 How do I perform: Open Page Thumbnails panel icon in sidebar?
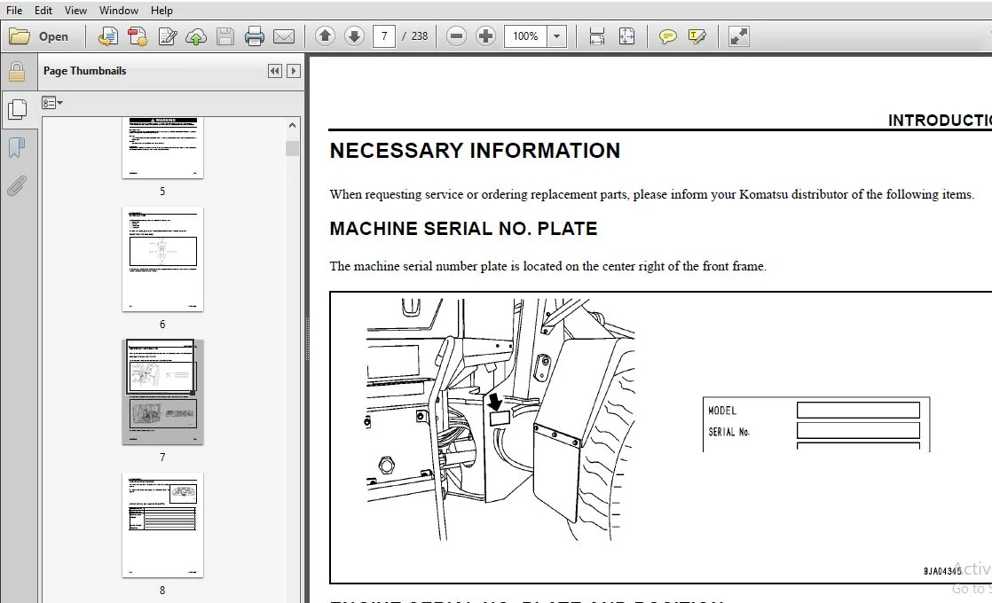17,109
